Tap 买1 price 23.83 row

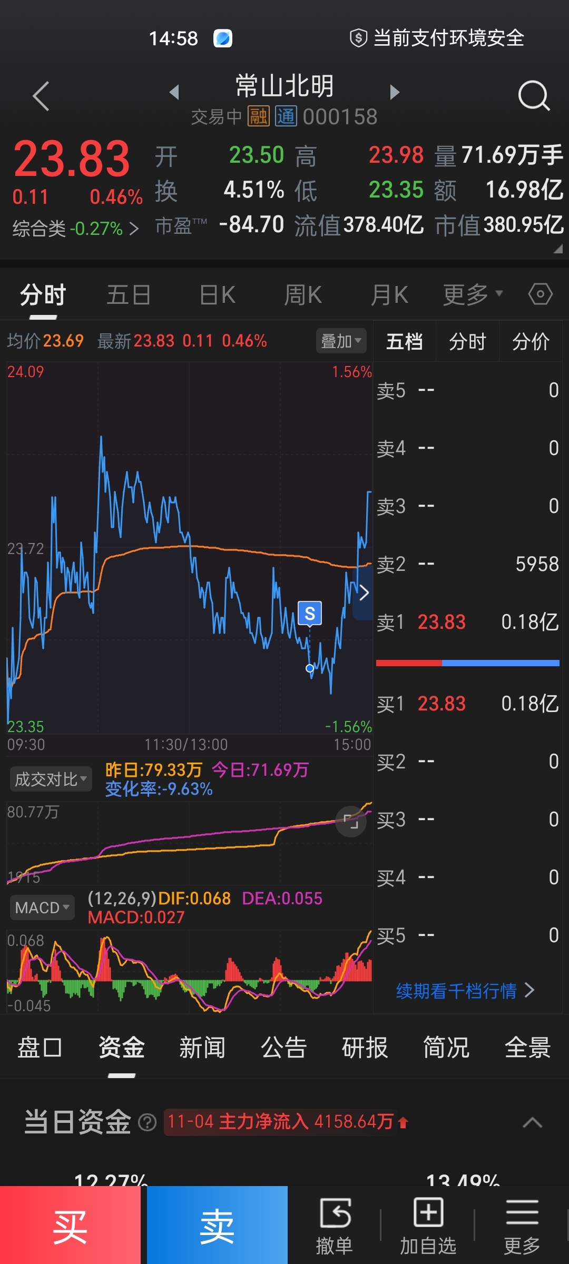[x=468, y=704]
